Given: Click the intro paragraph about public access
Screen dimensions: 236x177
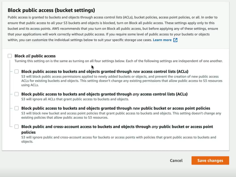Looking at the screenshot, I should pyautogui.click(x=113, y=29).
